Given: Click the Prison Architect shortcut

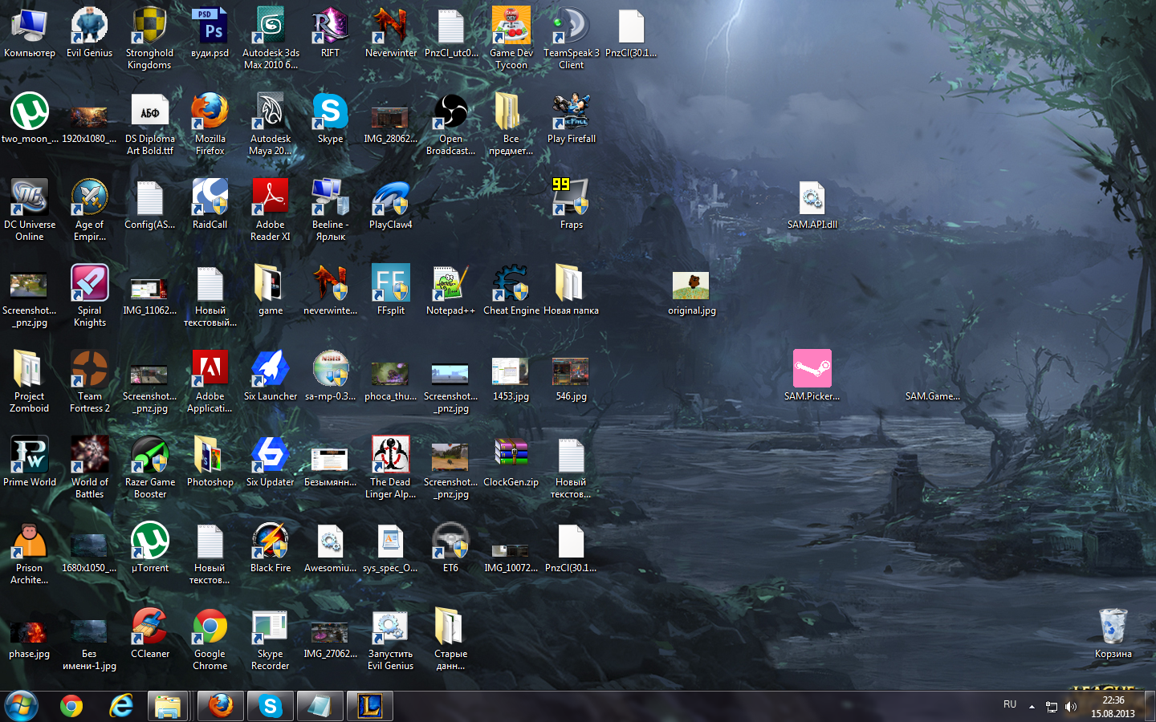Looking at the screenshot, I should click(30, 553).
